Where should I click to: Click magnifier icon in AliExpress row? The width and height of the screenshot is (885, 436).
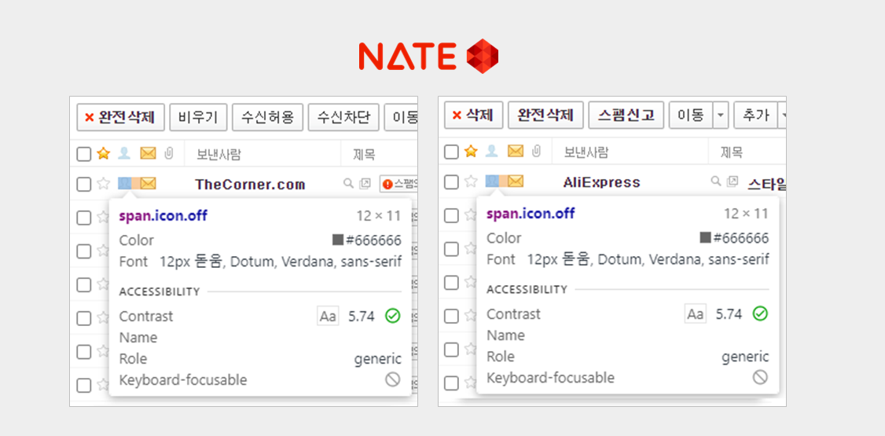pos(716,181)
